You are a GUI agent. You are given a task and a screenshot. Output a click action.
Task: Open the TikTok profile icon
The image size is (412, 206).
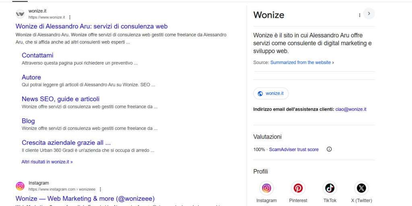click(x=330, y=188)
